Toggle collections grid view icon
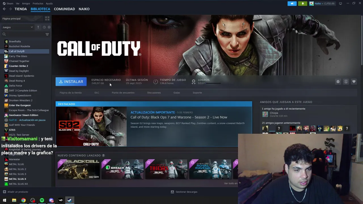This screenshot has height=204, width=363. click(x=47, y=18)
